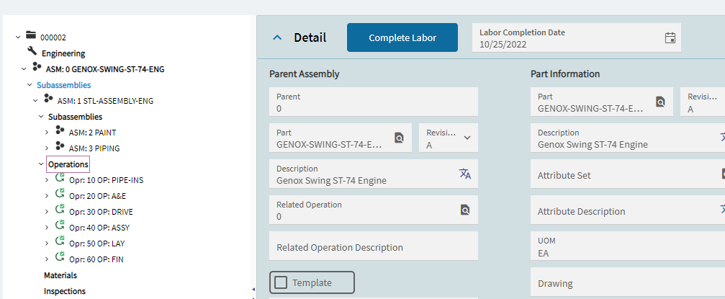
Task: Click the Part search icon under Parent Assembly
Action: [x=399, y=138]
